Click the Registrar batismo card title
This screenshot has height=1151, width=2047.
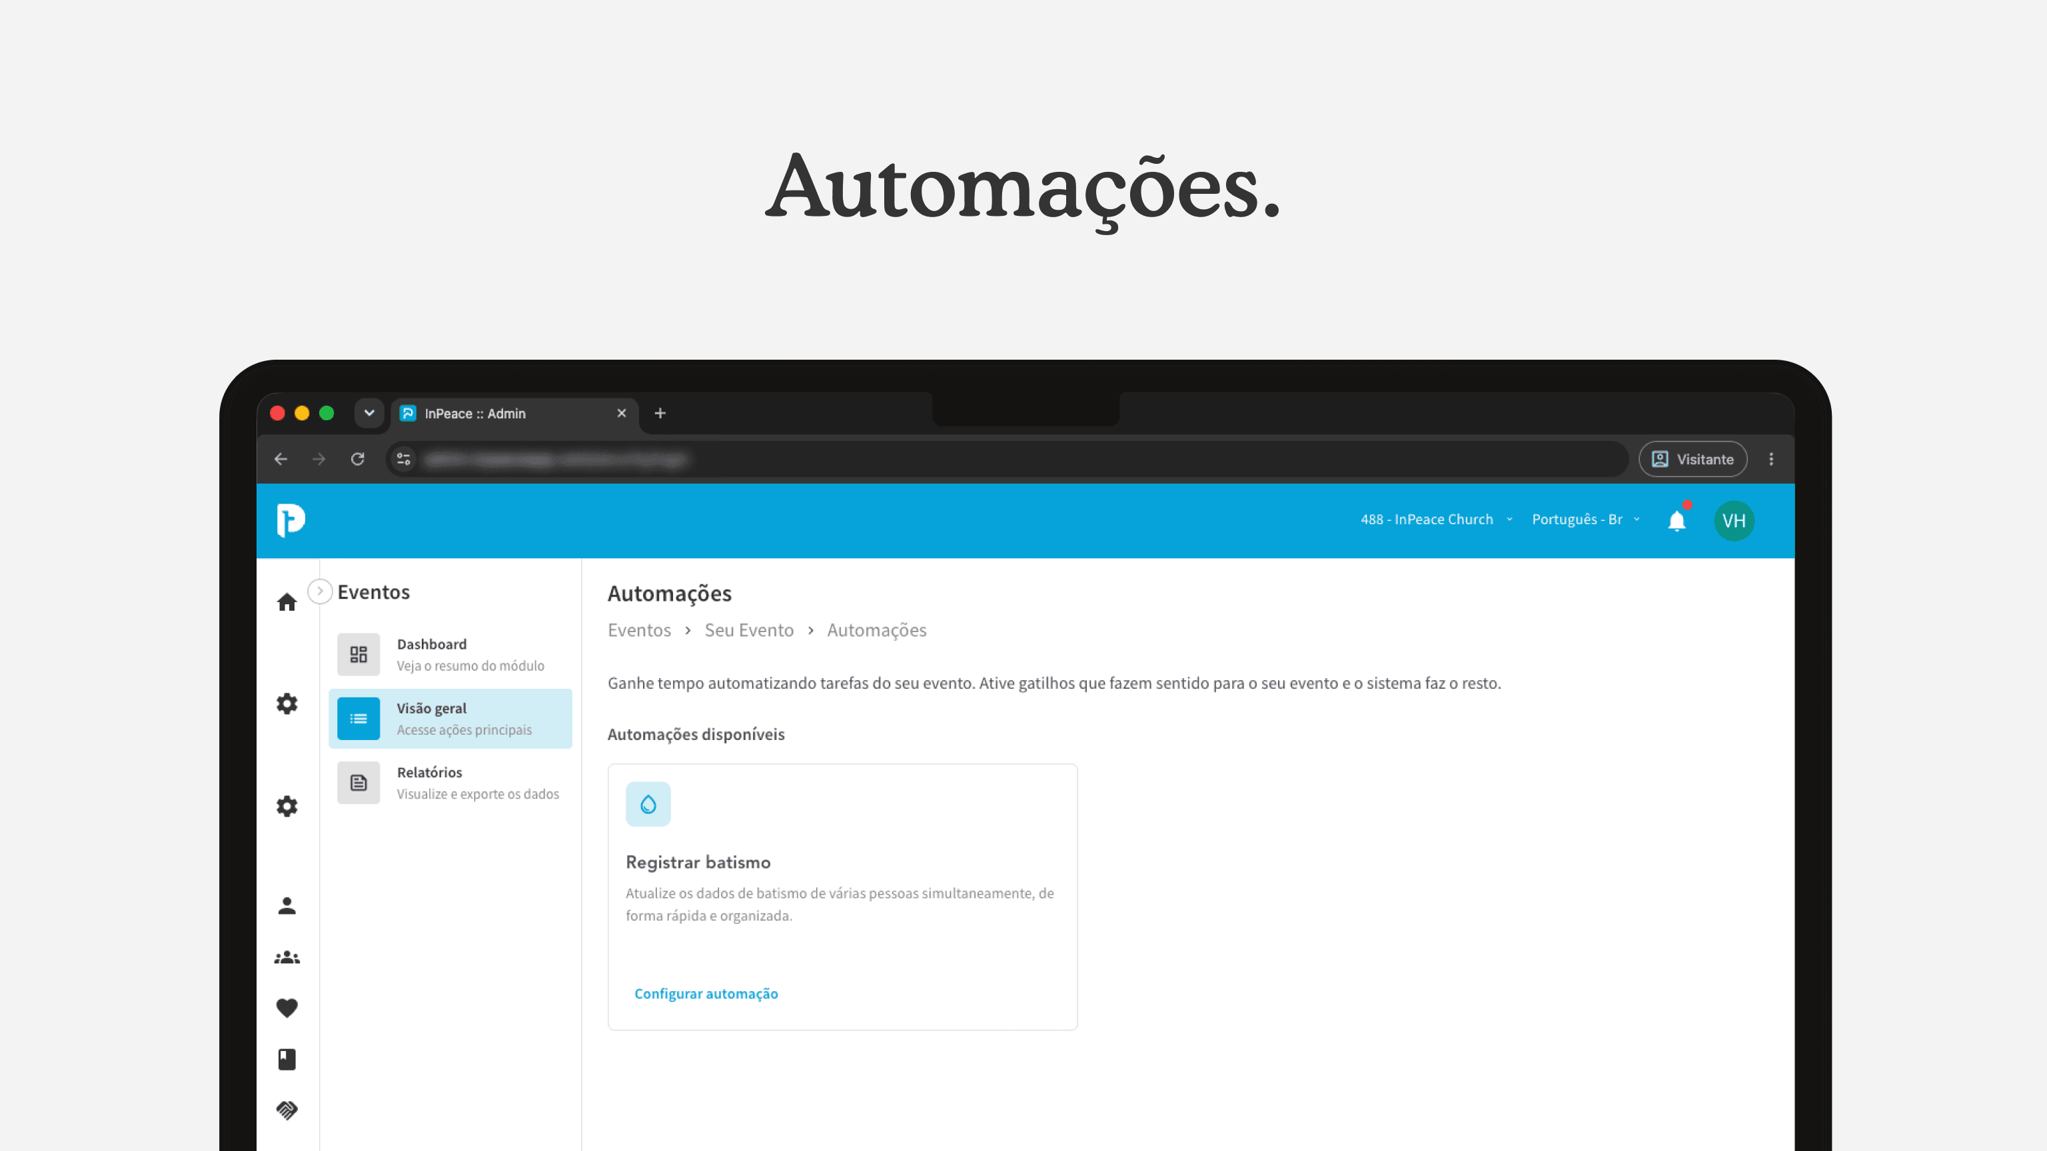(698, 862)
